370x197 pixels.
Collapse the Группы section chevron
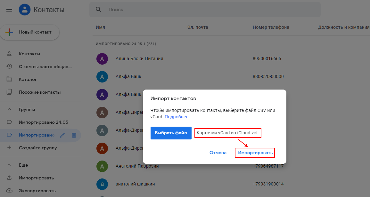point(9,109)
